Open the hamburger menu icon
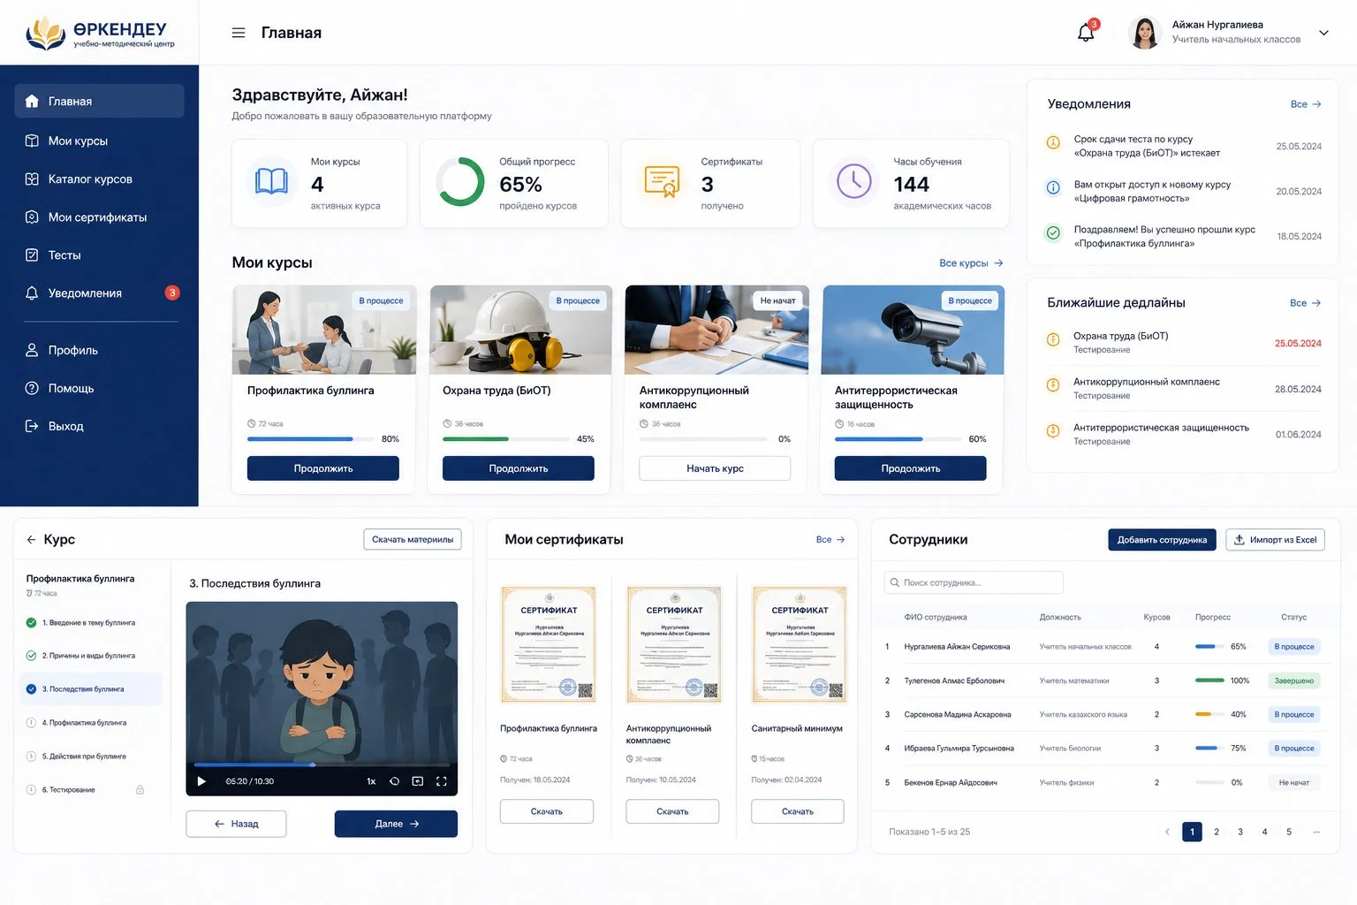The height and width of the screenshot is (905, 1357). coord(238,33)
